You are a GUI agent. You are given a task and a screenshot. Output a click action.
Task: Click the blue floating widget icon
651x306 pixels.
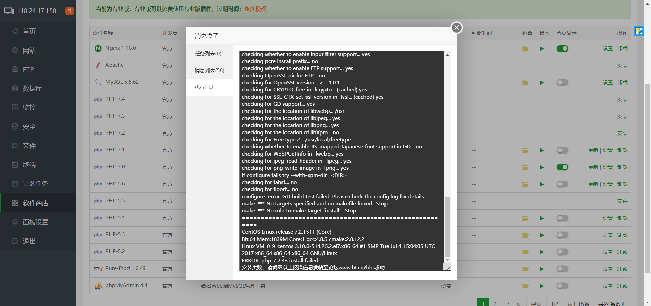(639, 31)
